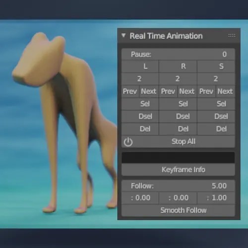Go to Prev in the L column
The height and width of the screenshot is (248, 248).
(130, 91)
